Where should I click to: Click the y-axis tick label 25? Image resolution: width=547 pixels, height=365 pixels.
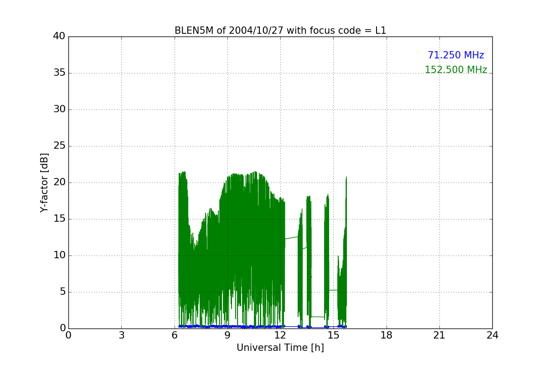pos(59,146)
